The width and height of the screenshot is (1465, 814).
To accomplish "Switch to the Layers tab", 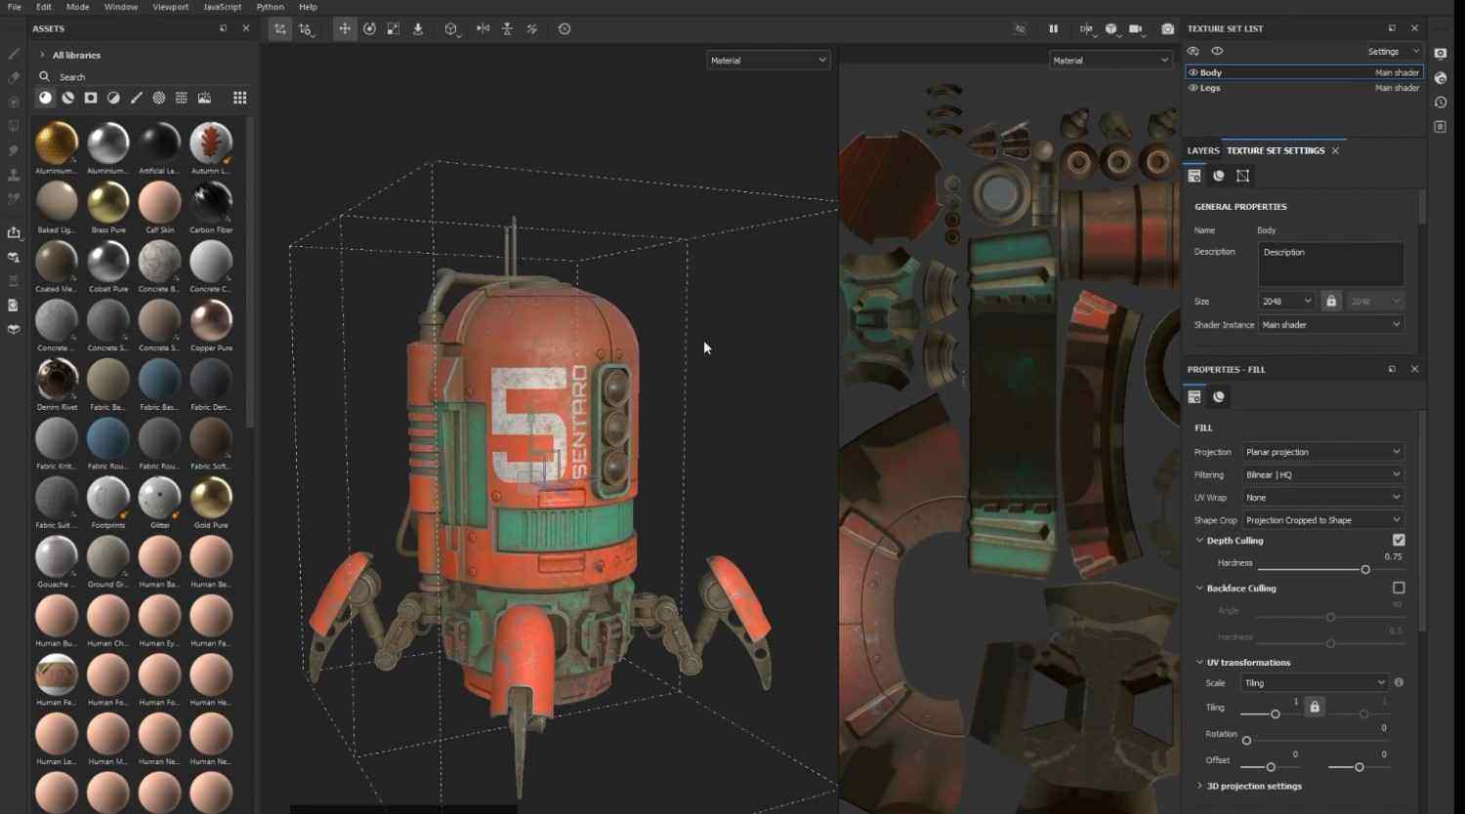I will 1203,151.
